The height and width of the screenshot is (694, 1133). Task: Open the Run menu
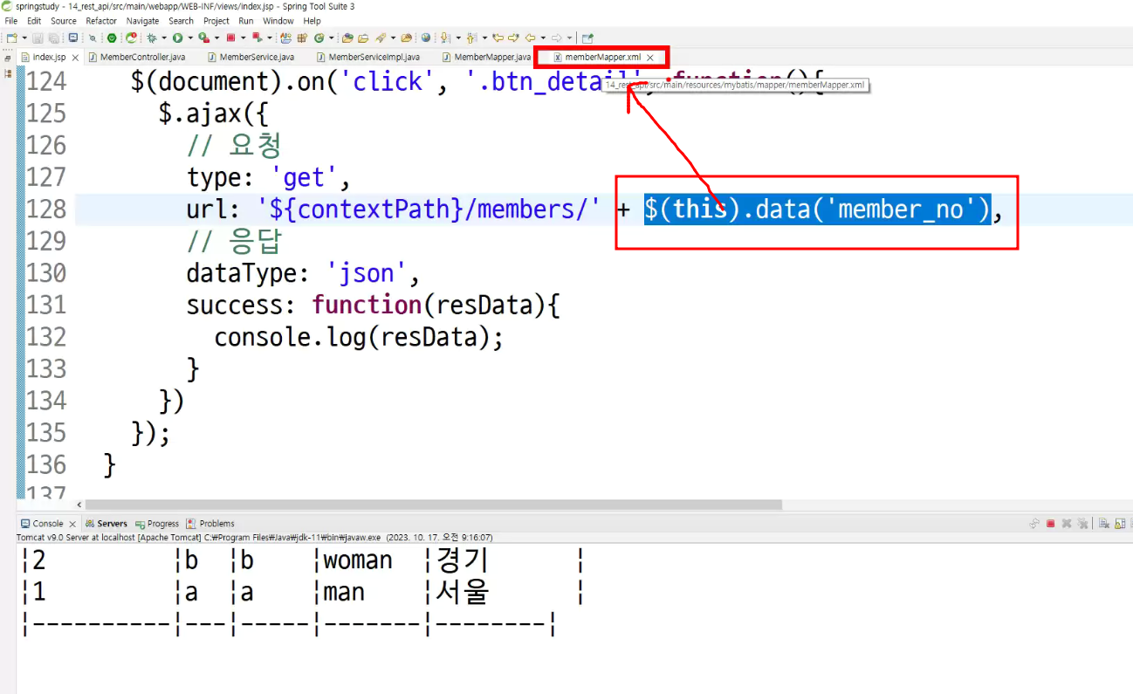tap(246, 21)
